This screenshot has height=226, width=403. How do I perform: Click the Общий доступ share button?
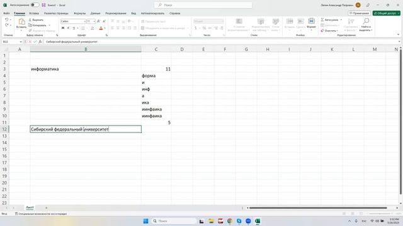click(386, 13)
